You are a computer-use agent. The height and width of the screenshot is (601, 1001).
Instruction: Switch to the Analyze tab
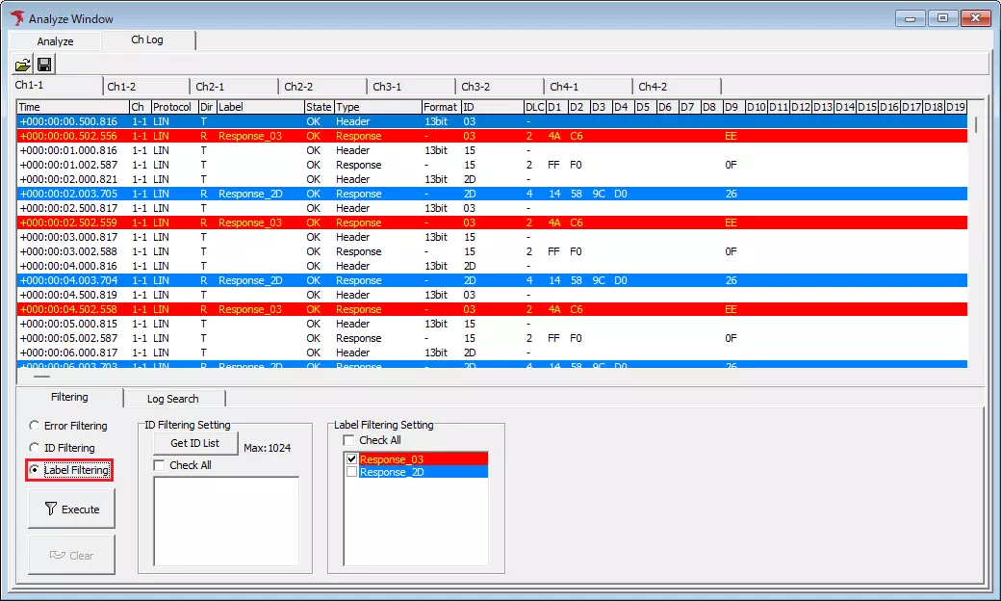54,40
